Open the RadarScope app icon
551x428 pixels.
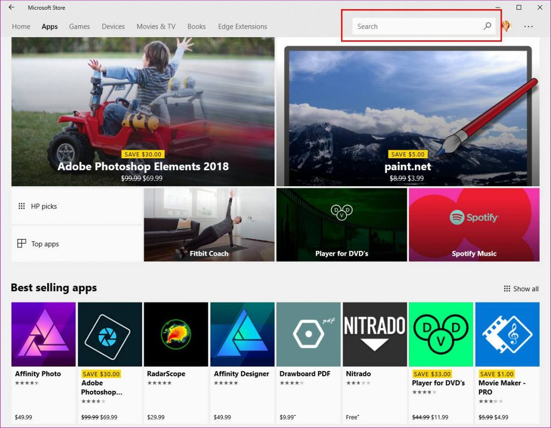[x=176, y=334]
